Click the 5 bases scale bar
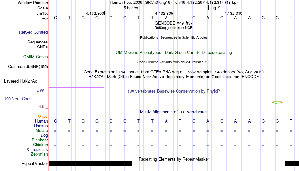 [x=174, y=8]
